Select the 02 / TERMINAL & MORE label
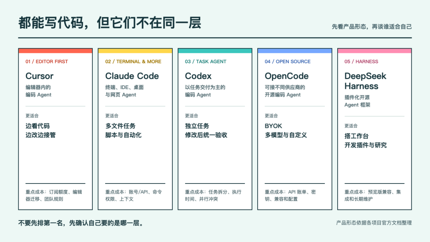This screenshot has height=242, width=430. [133, 62]
